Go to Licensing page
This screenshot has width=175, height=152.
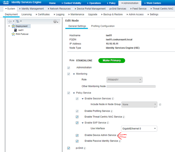point(27,14)
